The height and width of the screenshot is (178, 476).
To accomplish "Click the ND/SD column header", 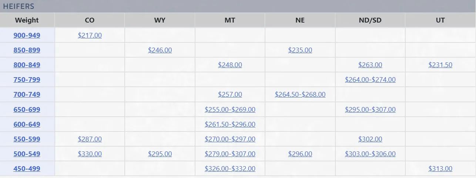I will [370, 20].
